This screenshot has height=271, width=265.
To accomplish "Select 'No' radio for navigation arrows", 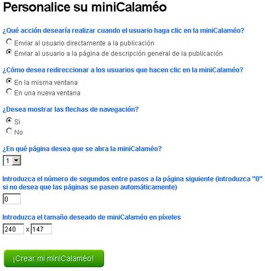I will 9,131.
